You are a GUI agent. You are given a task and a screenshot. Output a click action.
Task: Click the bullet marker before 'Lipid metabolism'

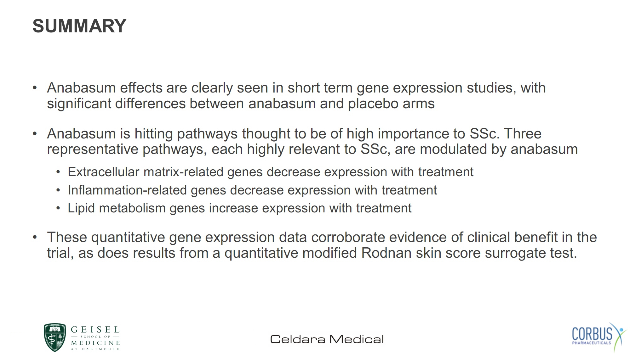58,208
